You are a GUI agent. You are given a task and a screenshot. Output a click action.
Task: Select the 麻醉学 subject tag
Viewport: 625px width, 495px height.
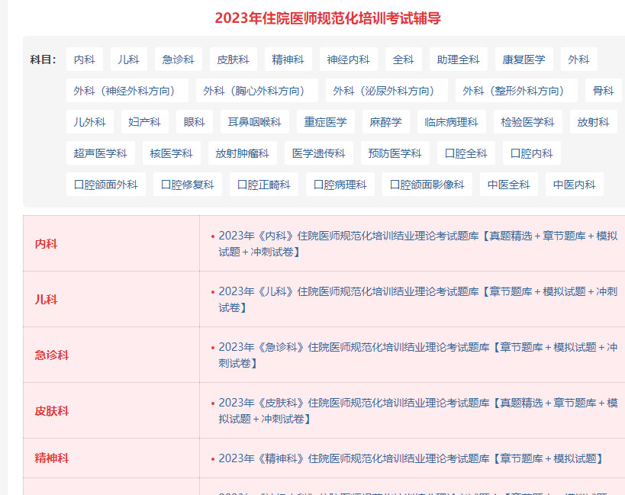[386, 122]
